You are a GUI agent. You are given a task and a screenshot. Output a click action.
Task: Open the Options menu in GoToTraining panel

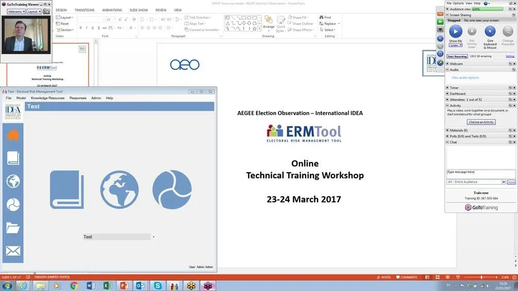coord(458,3)
